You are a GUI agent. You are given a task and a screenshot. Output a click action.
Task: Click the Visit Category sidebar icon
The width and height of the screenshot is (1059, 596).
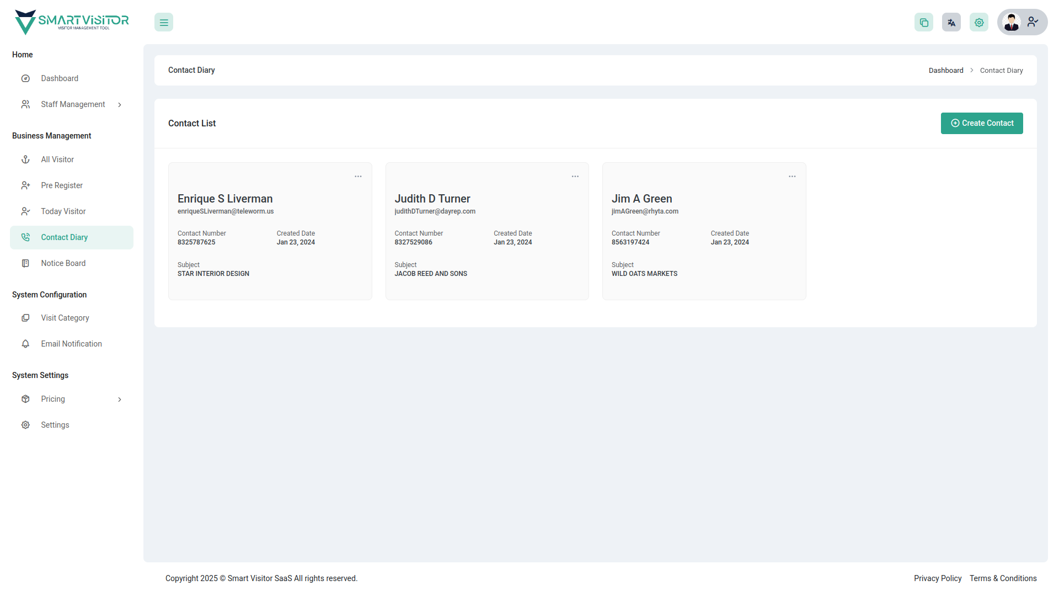[x=25, y=318]
